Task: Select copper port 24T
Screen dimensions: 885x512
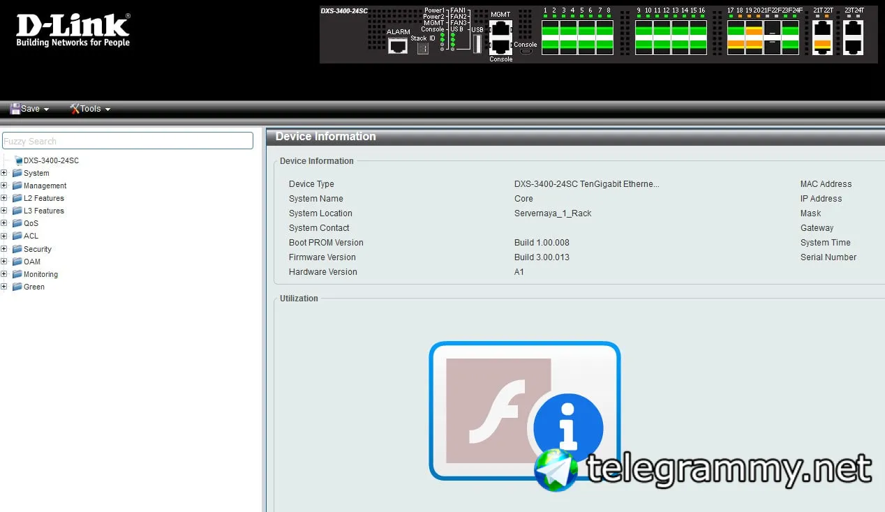Action: pos(854,47)
